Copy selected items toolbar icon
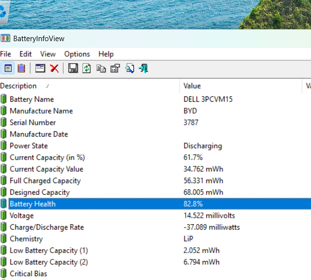This screenshot has height=280, width=311. click(x=101, y=69)
